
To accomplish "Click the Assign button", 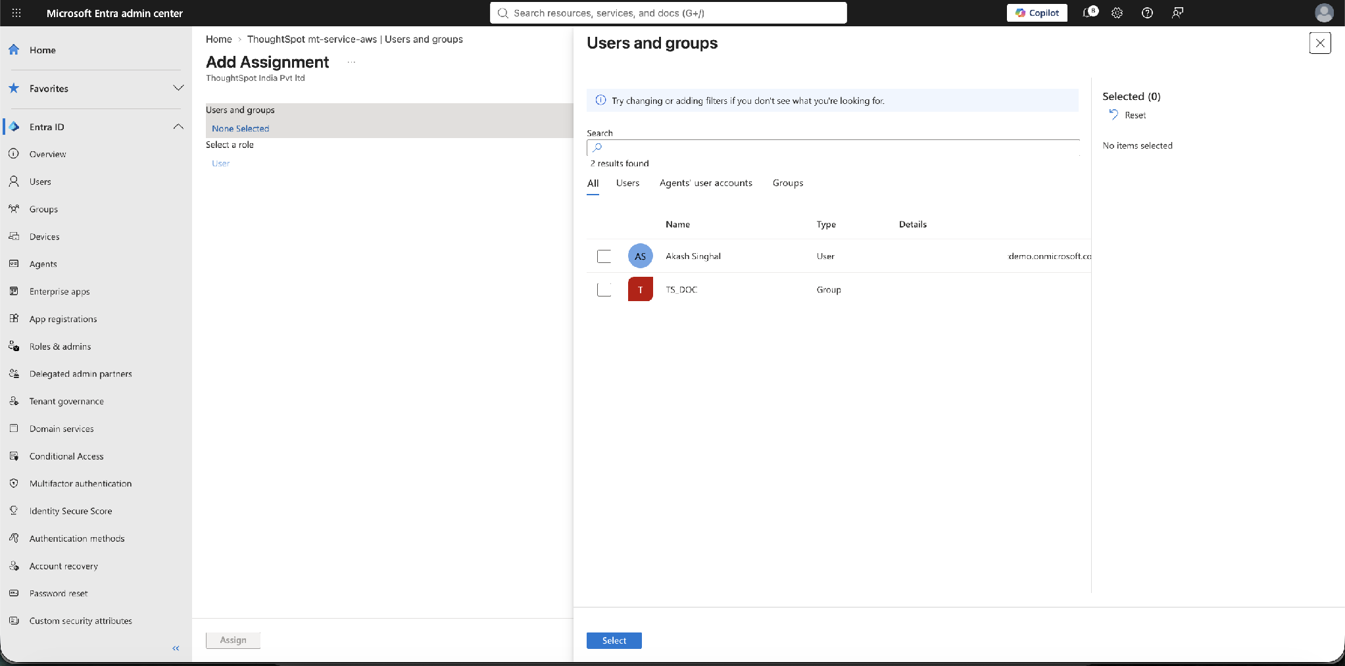I will [233, 640].
